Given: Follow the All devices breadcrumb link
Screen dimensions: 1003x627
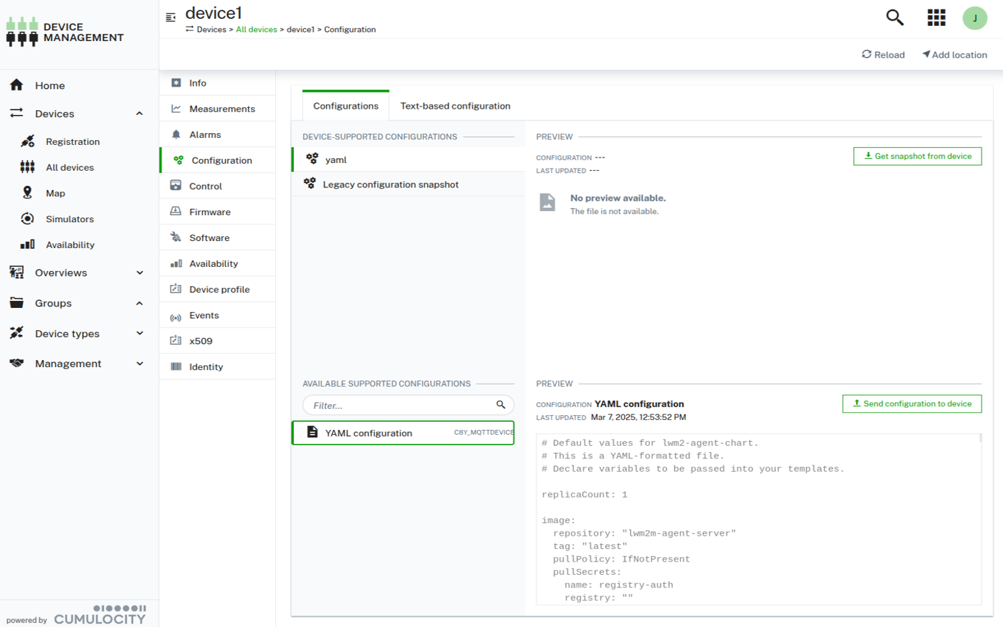Looking at the screenshot, I should click(256, 29).
